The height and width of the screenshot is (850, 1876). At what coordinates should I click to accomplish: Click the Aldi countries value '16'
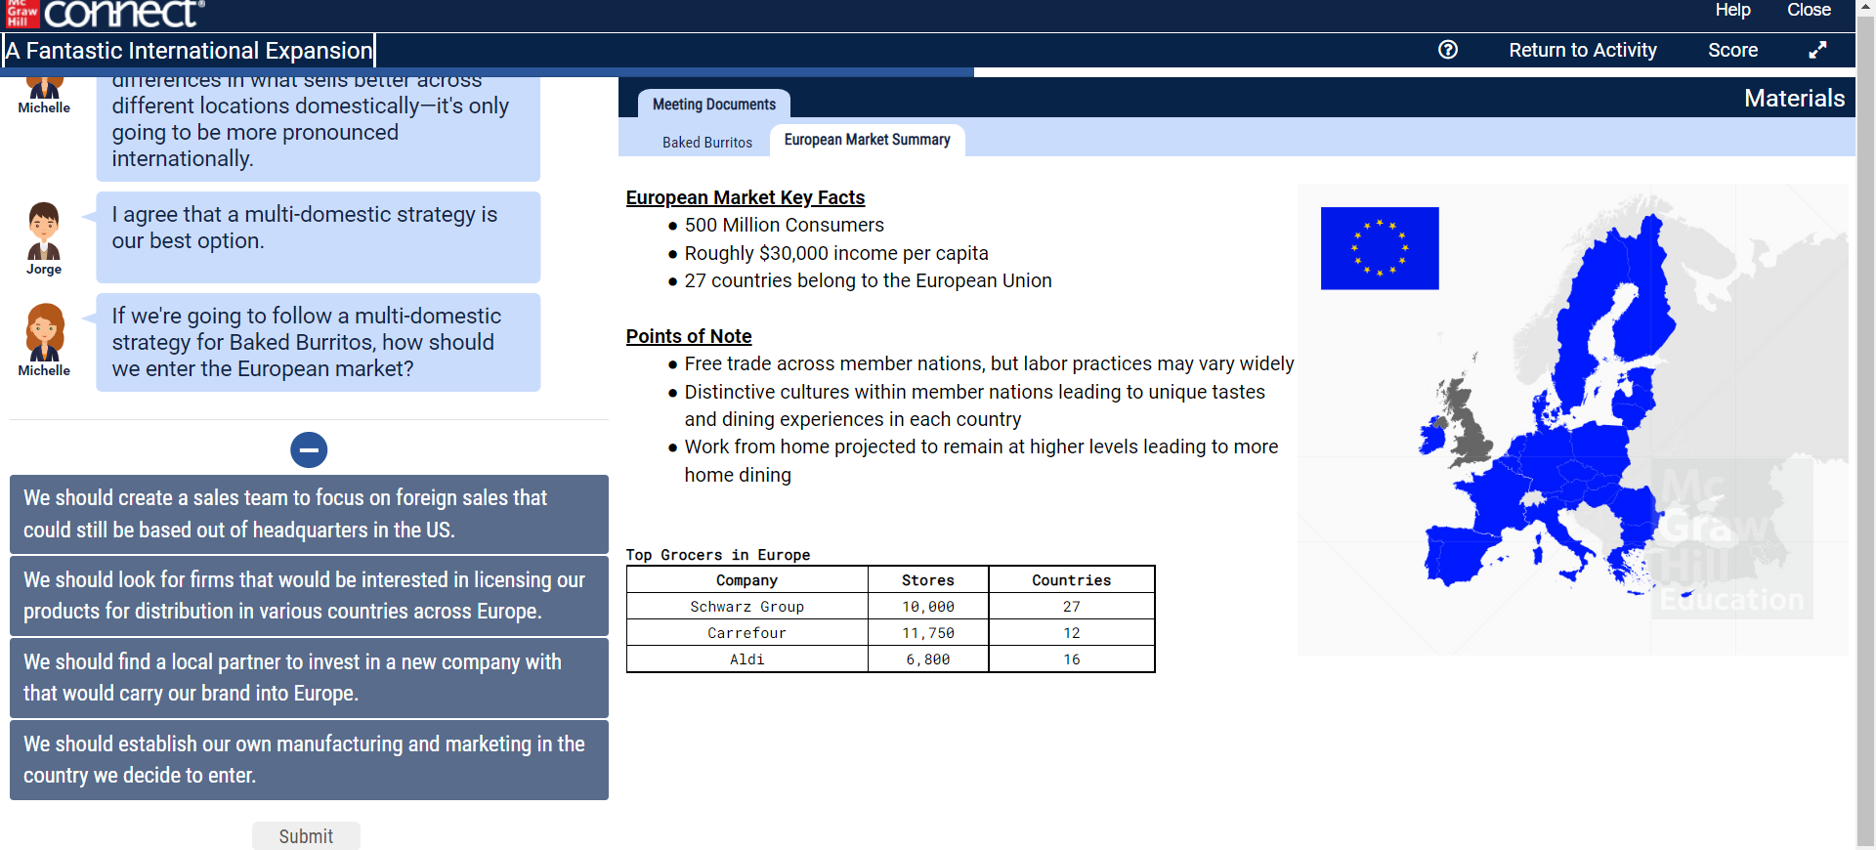tap(1072, 659)
